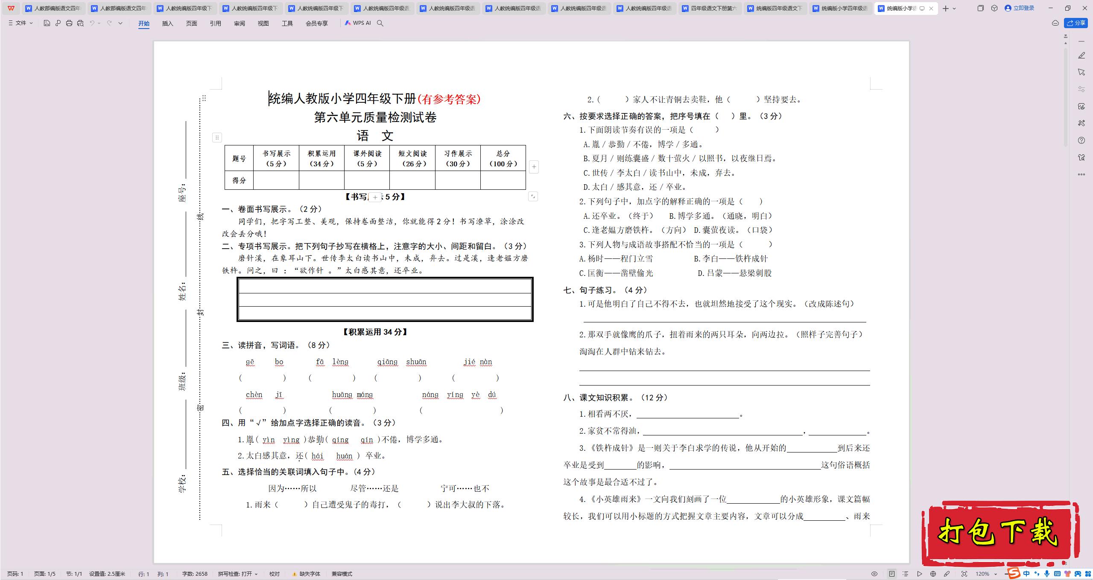Screen dimensions: 1093x580
Task: Open the 审阅 ribbon tab
Action: click(x=240, y=23)
